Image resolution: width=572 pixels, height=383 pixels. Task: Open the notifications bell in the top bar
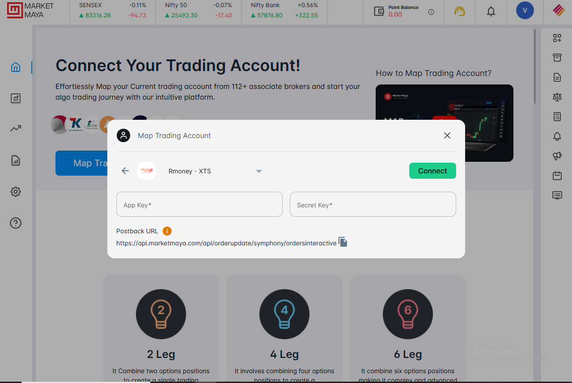[491, 12]
